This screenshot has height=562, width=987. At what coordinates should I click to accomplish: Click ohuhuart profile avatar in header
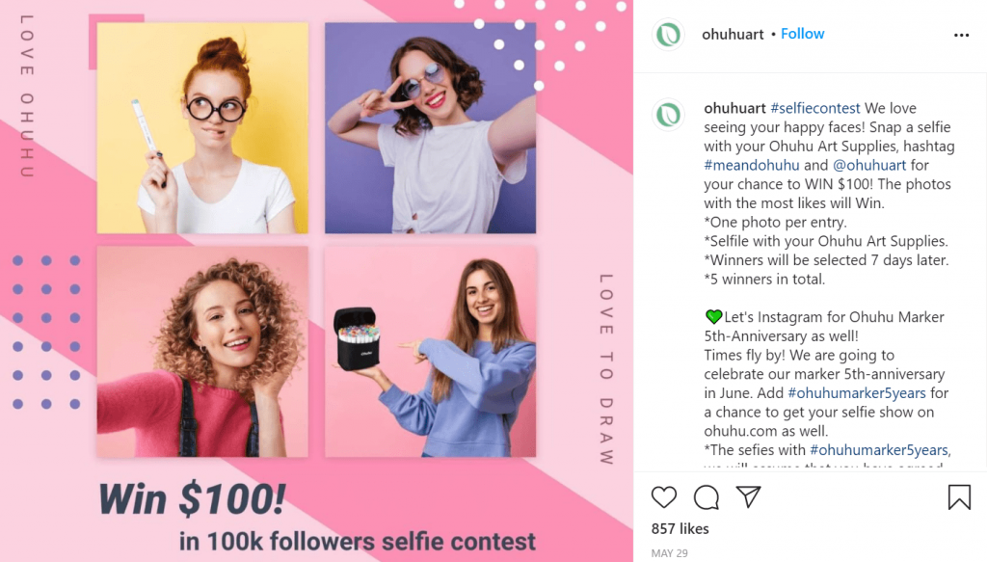point(668,34)
